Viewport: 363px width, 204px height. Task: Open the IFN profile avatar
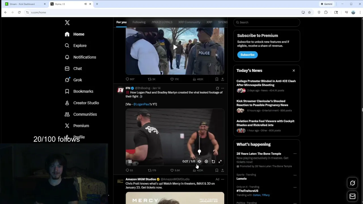click(121, 90)
